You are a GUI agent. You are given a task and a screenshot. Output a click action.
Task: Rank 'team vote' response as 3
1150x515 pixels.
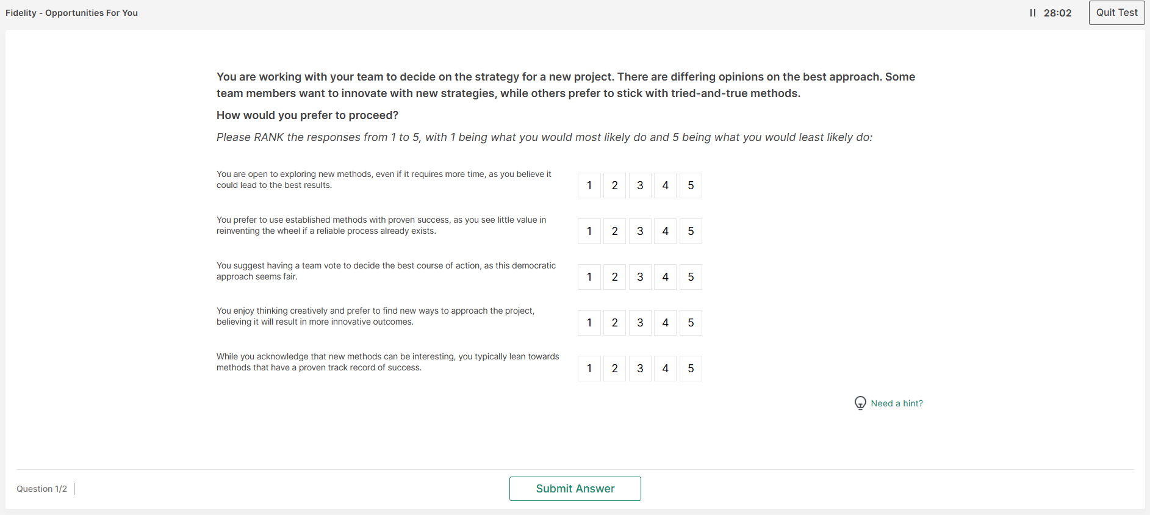click(640, 277)
